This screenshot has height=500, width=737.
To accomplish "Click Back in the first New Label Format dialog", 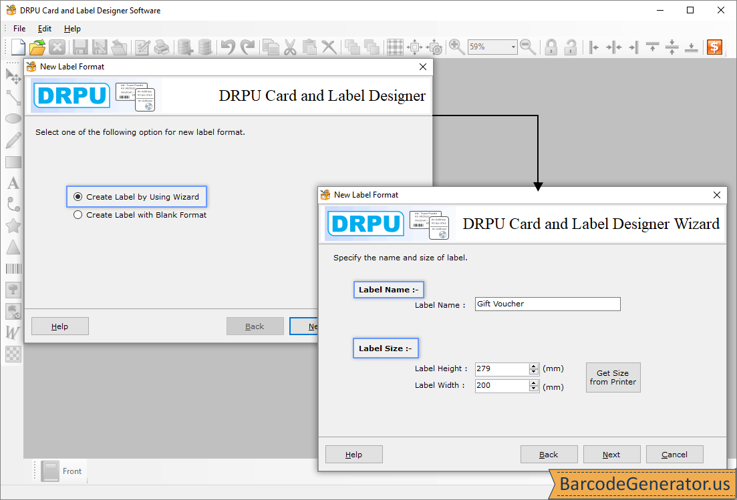I will (x=255, y=326).
